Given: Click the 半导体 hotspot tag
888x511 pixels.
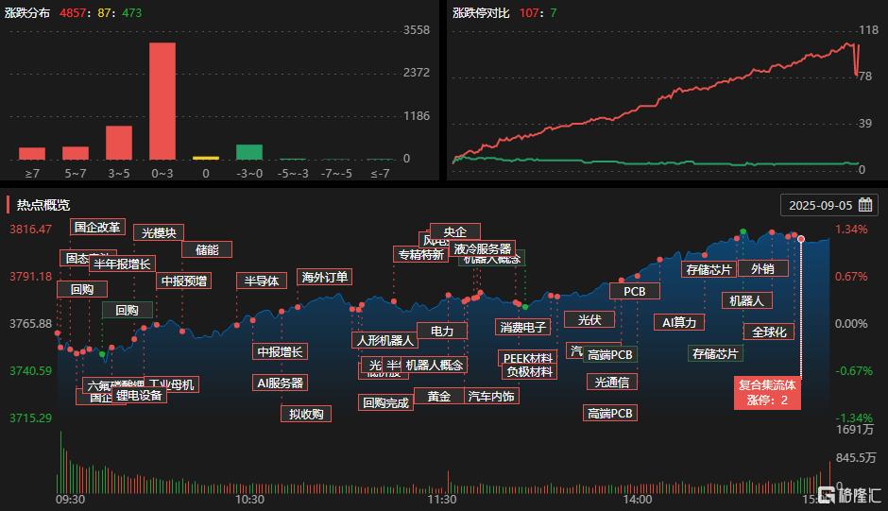Looking at the screenshot, I should tap(261, 281).
